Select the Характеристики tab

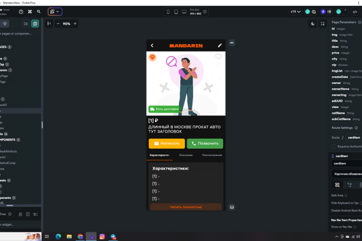(160, 155)
